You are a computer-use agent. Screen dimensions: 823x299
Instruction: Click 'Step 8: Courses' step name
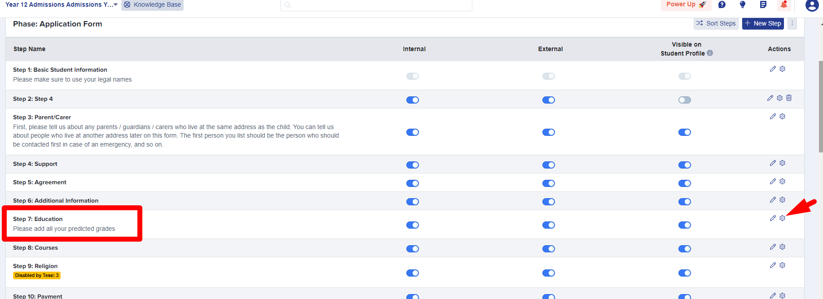coord(35,247)
